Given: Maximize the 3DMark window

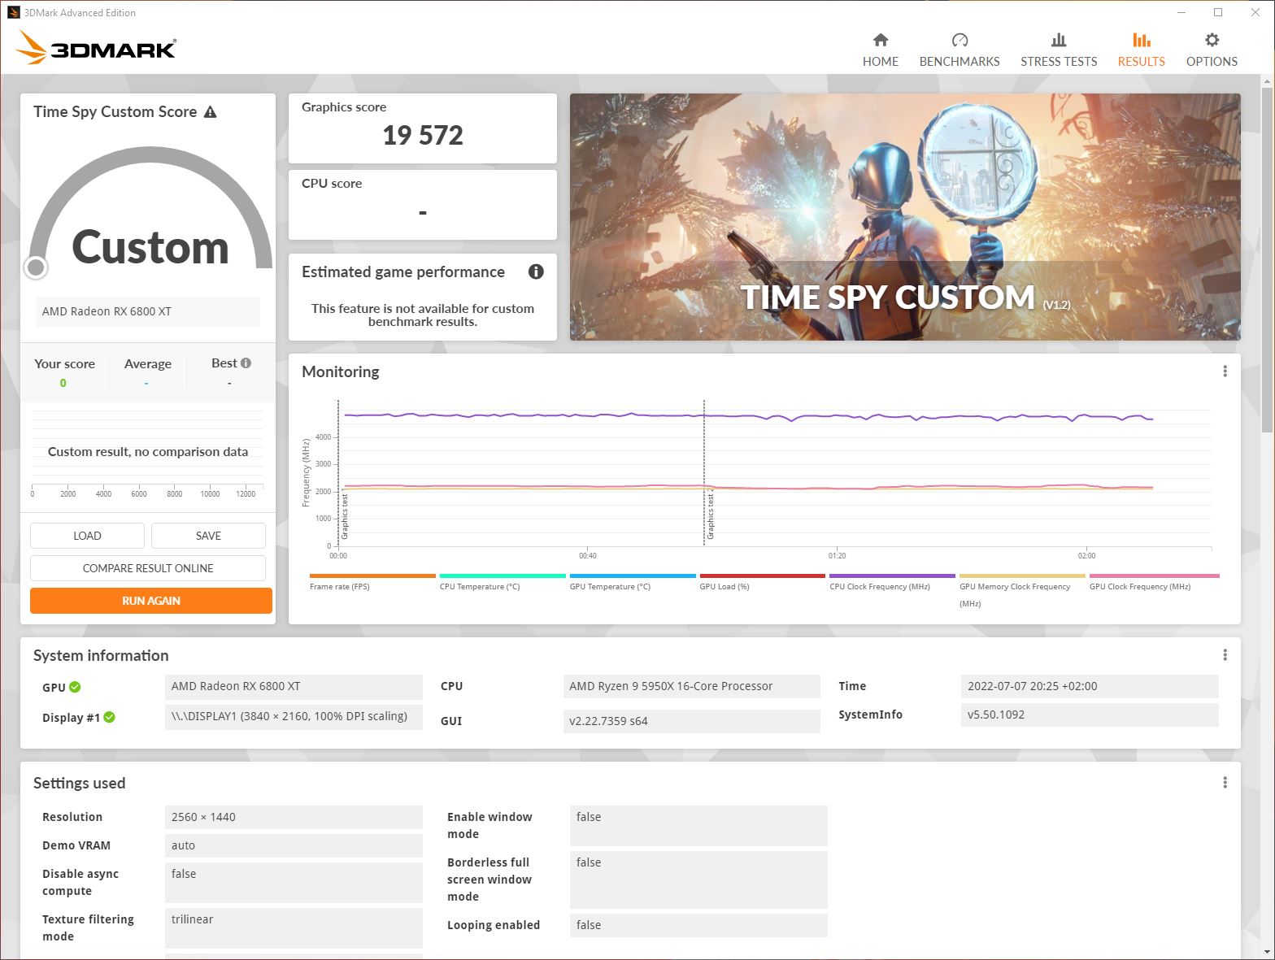Looking at the screenshot, I should (1218, 12).
